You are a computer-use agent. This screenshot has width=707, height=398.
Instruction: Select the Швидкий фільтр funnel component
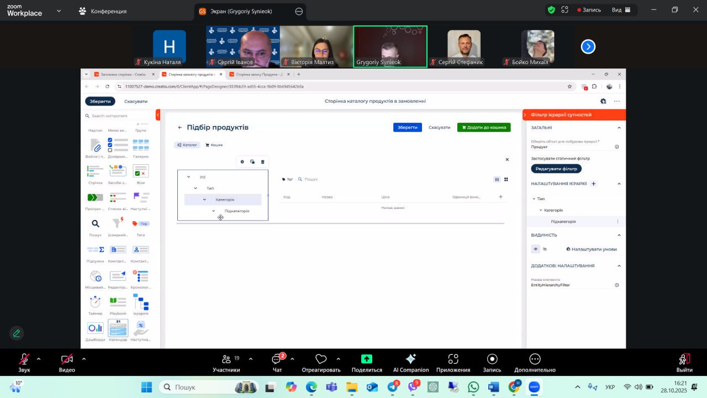pyautogui.click(x=118, y=223)
